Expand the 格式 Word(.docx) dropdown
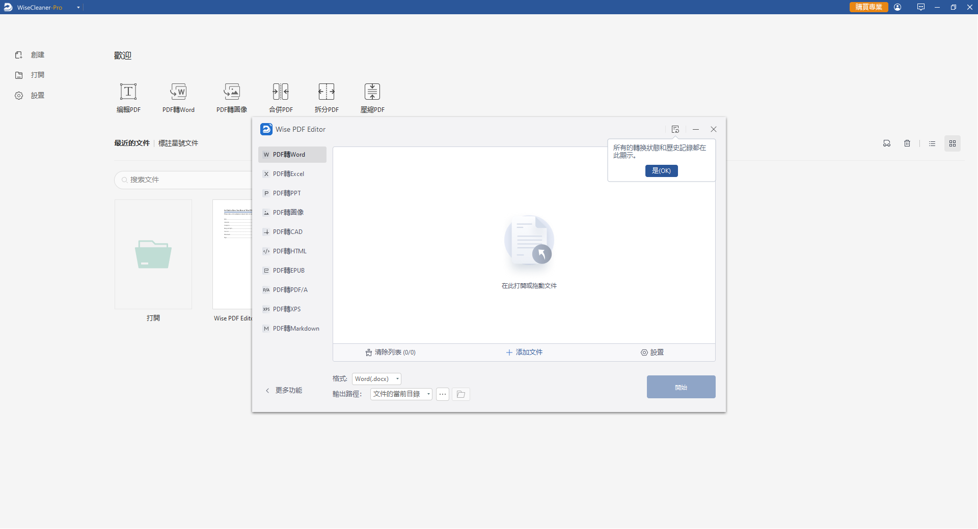Screen dimensions: 978x529 (376, 379)
